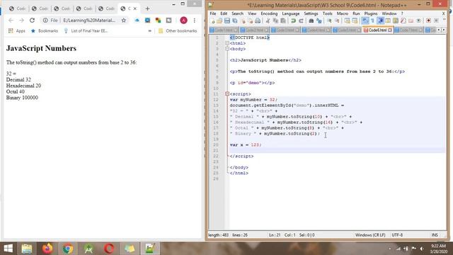Click the Zoom Out toolbar icon

click(x=337, y=21)
